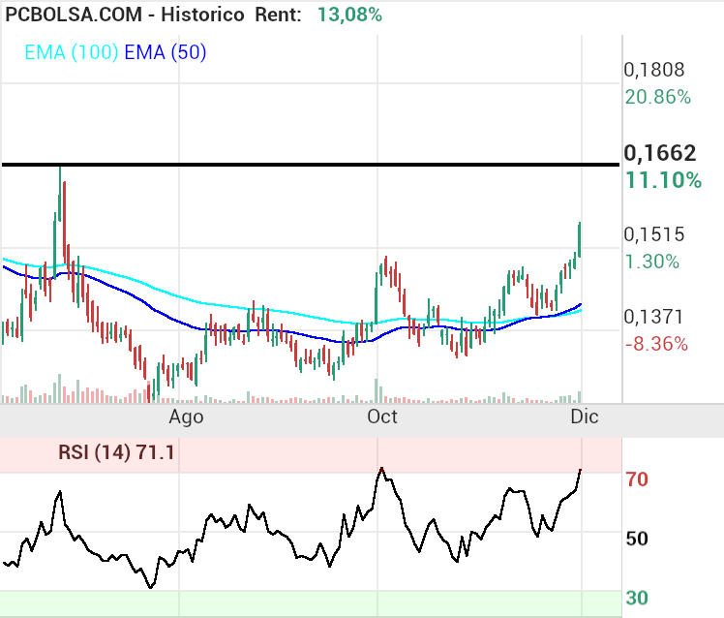Screen dimensions: 724x618
Task: Click the green RSI oversold band
Action: pos(310,603)
